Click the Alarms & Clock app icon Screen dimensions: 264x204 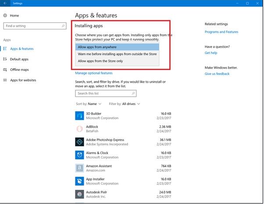point(79,155)
